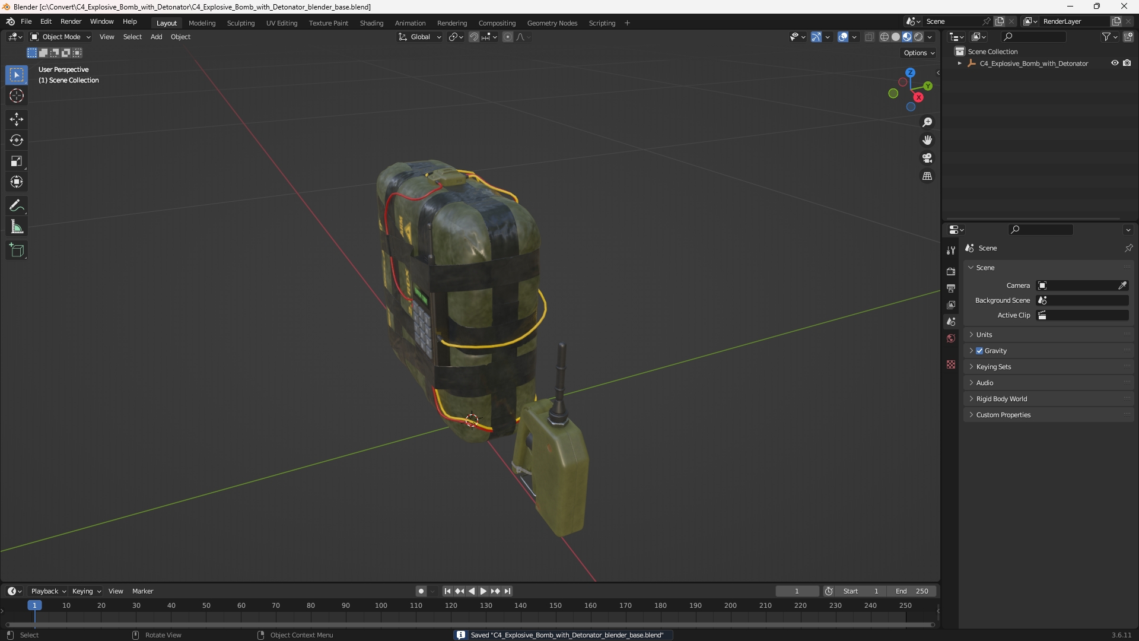
Task: Click the Z axis on navigation gizmo
Action: click(911, 72)
